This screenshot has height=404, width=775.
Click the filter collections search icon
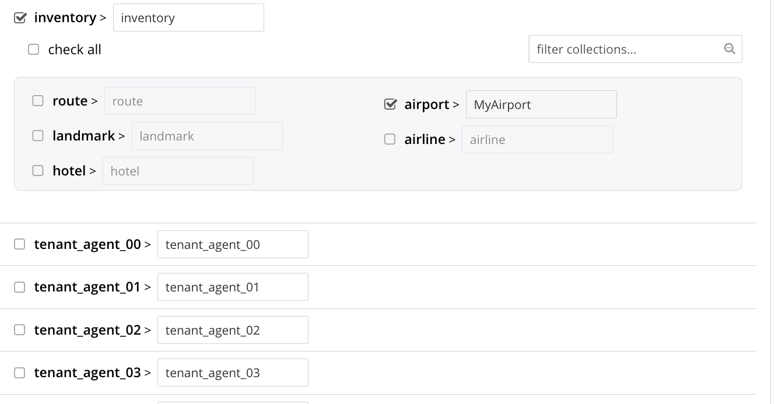729,49
